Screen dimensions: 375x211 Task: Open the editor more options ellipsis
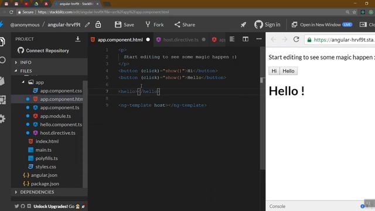[x=259, y=39]
